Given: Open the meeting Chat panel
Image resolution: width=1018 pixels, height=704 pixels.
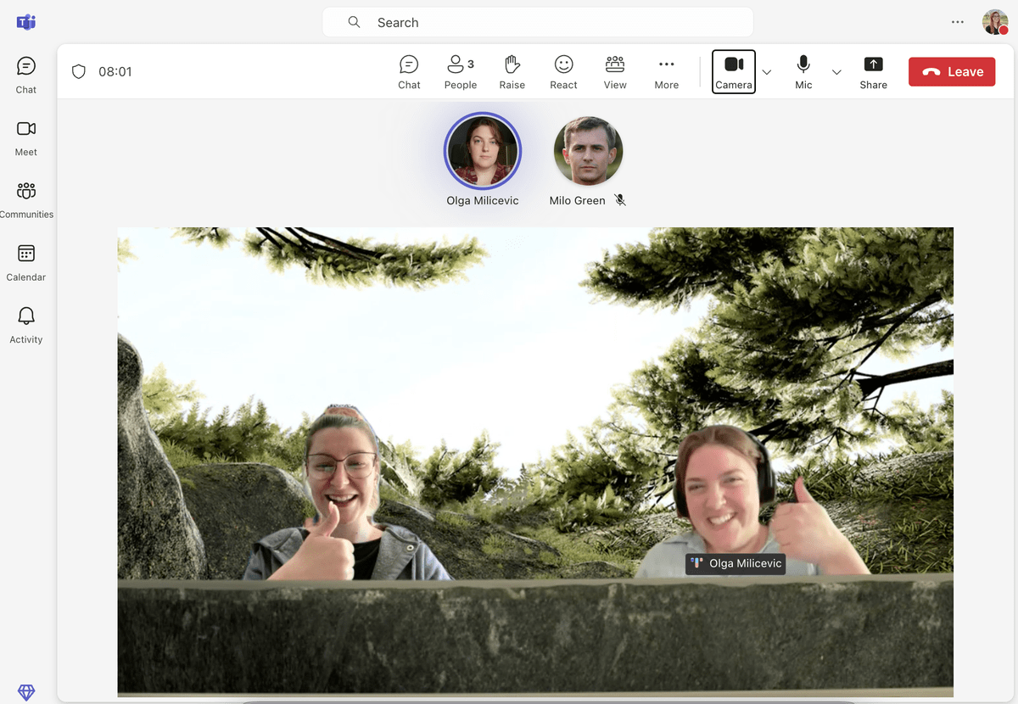Looking at the screenshot, I should (409, 72).
